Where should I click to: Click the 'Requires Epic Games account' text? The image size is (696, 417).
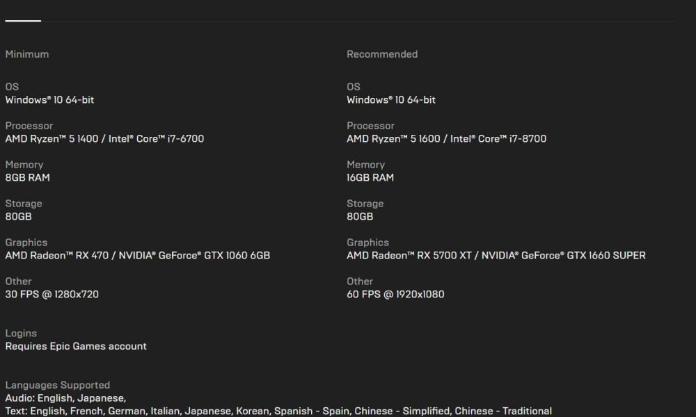[x=76, y=346]
